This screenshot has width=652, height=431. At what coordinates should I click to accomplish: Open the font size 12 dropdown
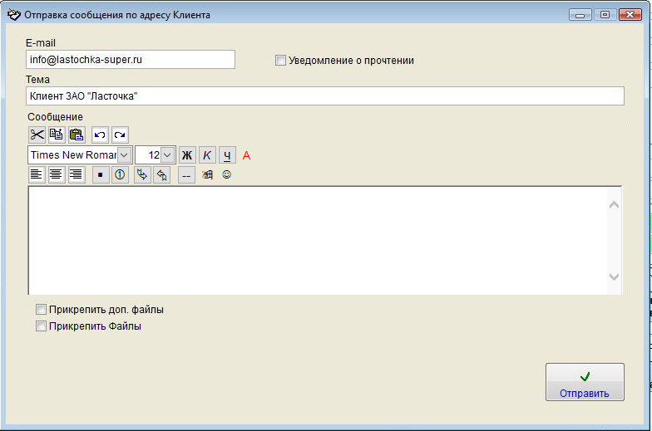[x=167, y=155]
